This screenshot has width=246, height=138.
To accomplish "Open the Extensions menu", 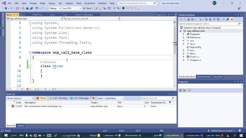I will pyautogui.click(x=90, y=3).
